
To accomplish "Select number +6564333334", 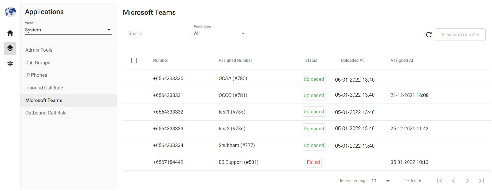I will (x=168, y=146).
